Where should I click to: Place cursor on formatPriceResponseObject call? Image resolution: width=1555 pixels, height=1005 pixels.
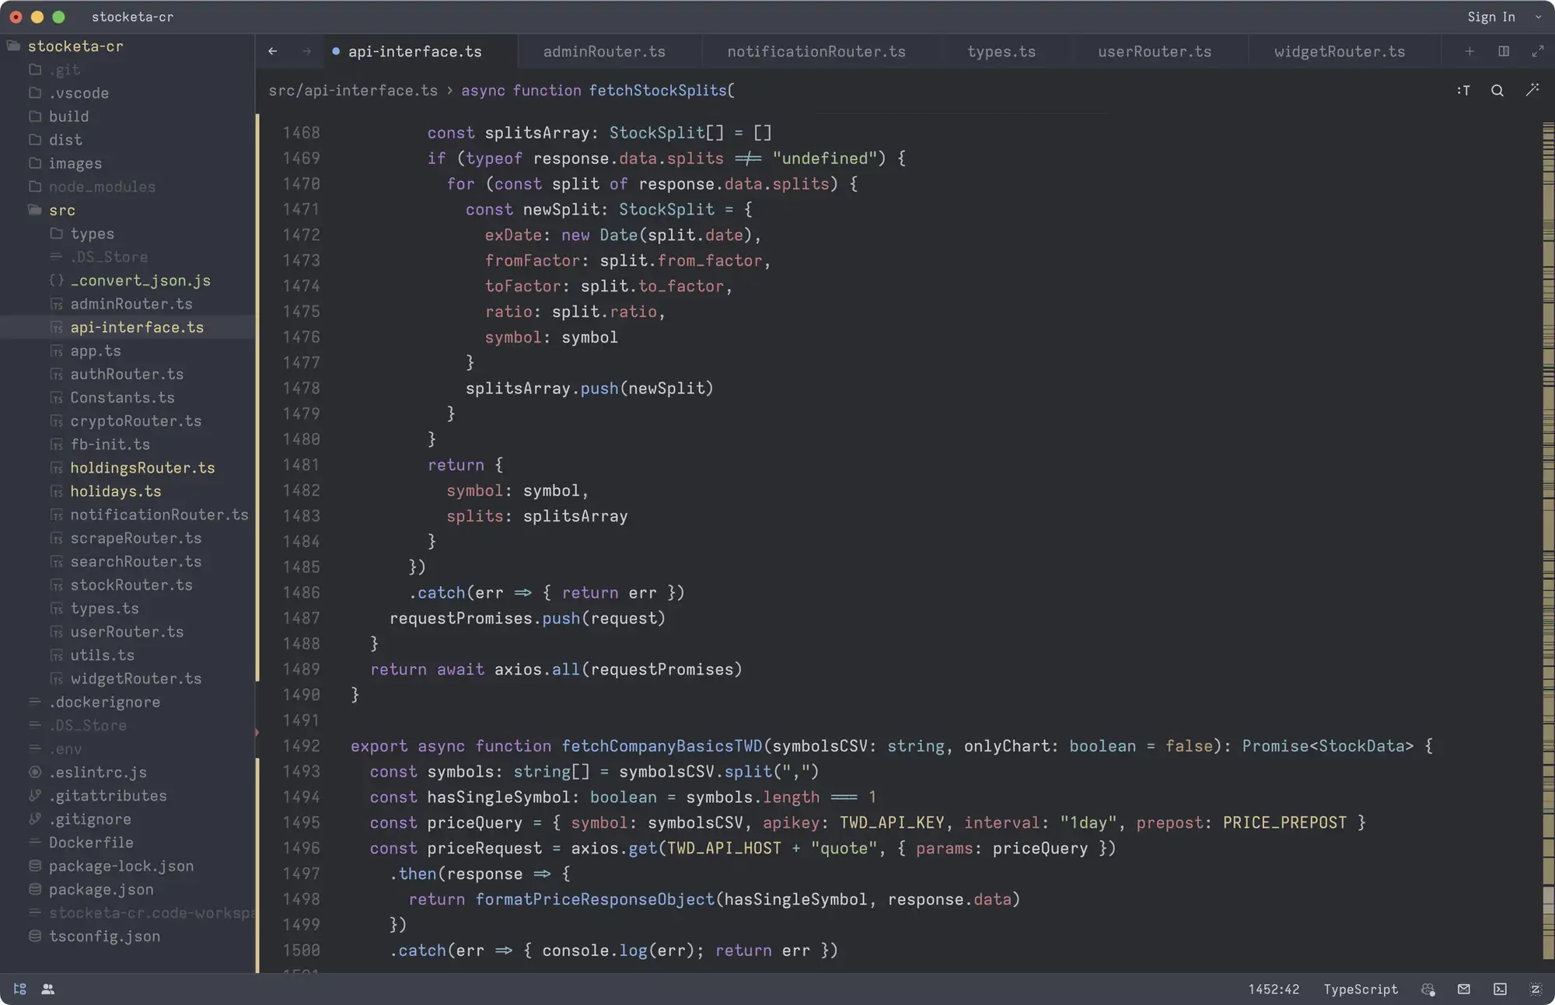point(595,899)
